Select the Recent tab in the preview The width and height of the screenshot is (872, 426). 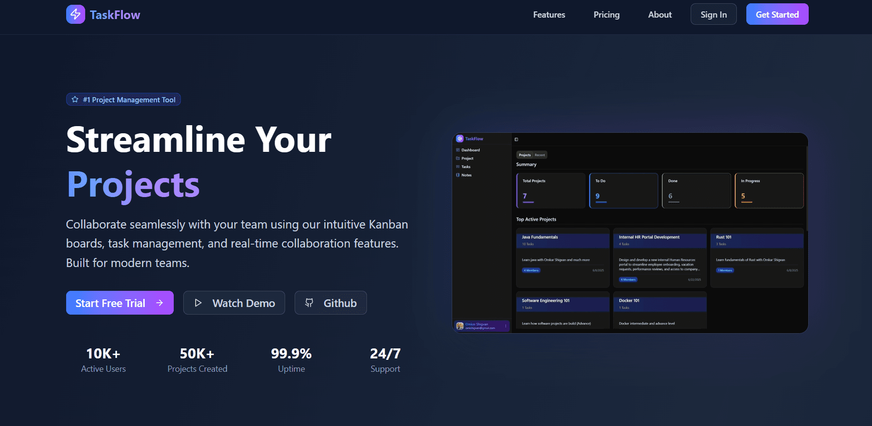(x=540, y=155)
